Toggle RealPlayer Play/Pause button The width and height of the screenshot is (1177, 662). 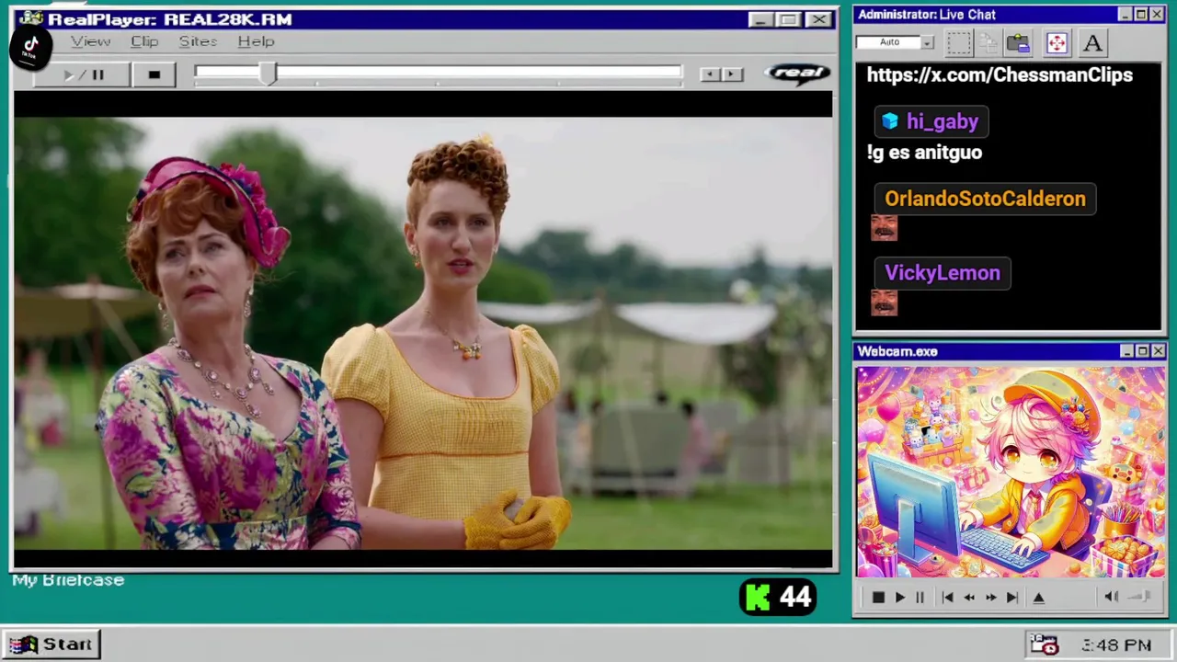[84, 74]
